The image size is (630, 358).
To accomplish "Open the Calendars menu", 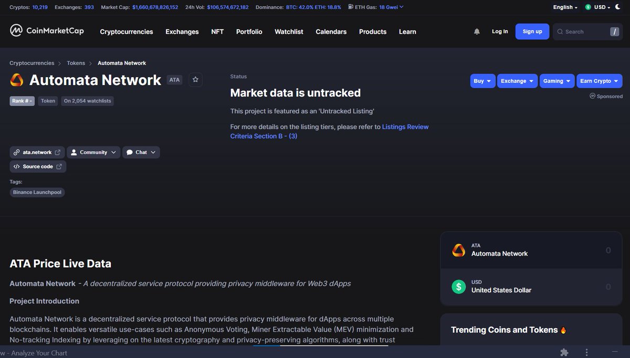I will coord(331,31).
